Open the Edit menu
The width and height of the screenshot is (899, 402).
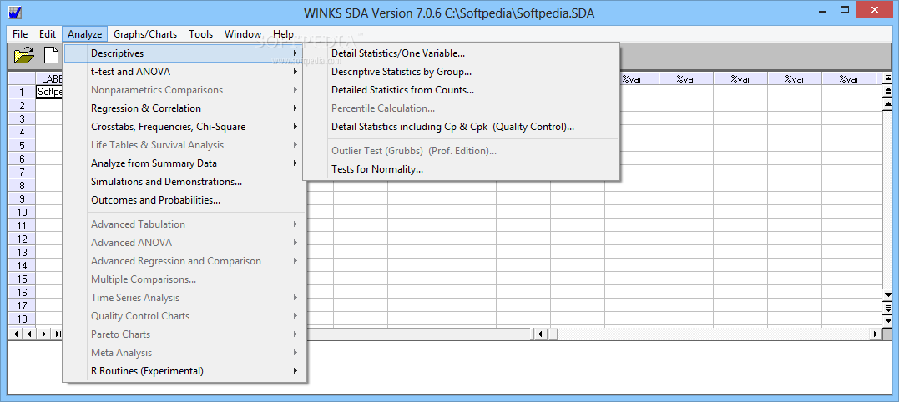click(x=48, y=34)
